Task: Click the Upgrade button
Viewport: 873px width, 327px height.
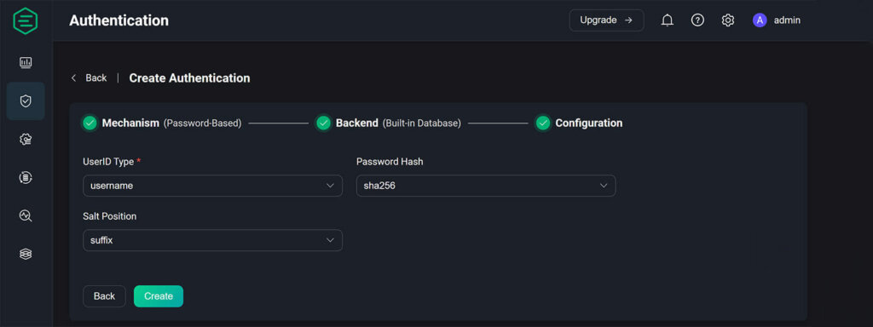Action: [x=606, y=20]
